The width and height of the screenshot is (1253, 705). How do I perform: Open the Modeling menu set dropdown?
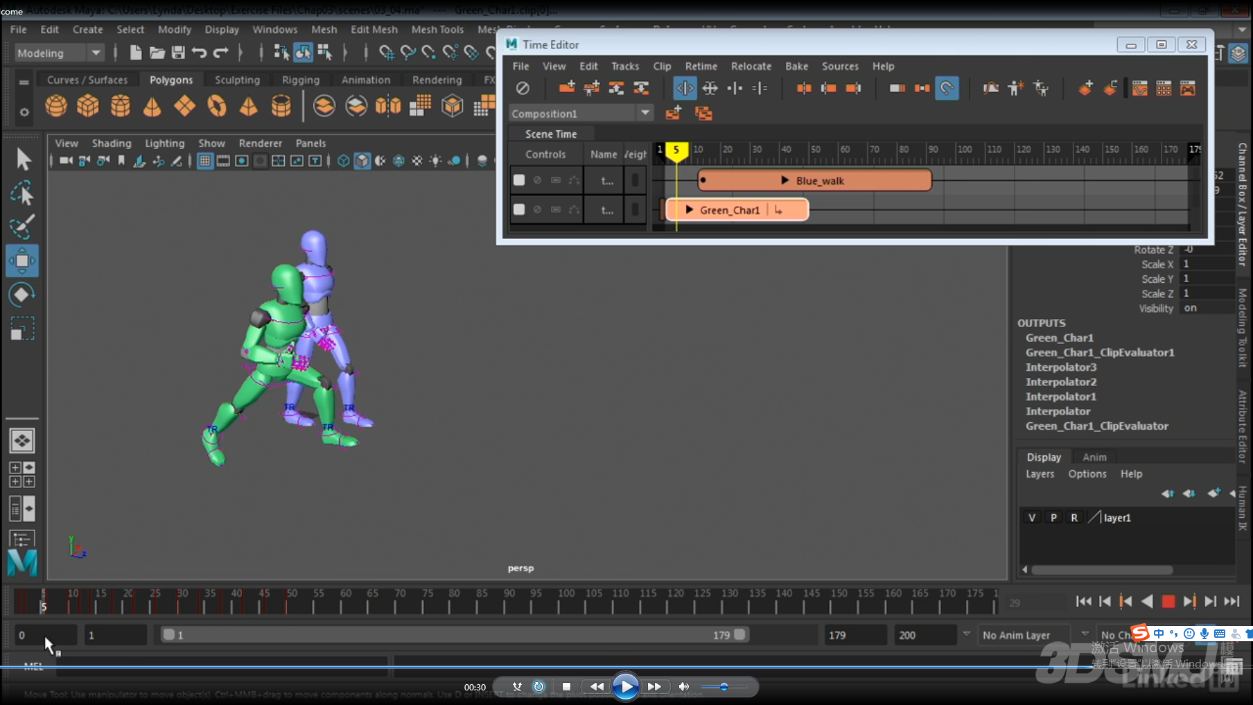tap(59, 53)
